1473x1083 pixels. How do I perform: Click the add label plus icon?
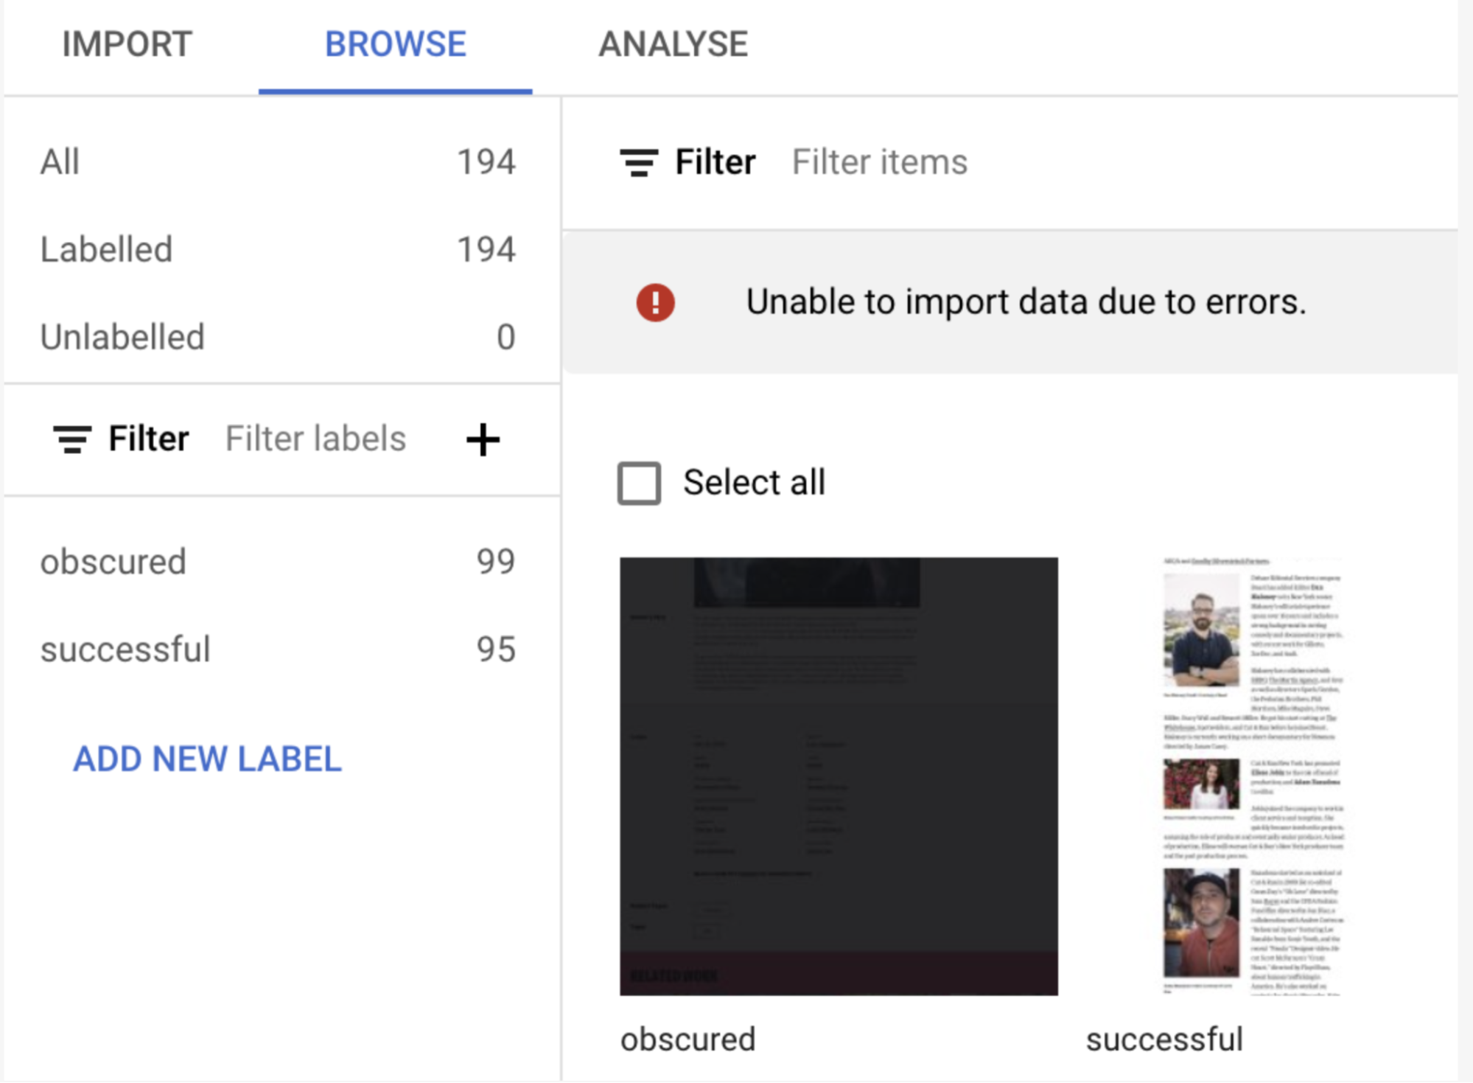tap(483, 438)
